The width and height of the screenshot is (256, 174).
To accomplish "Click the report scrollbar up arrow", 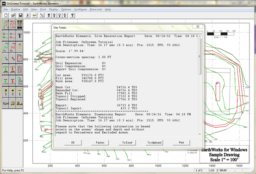I will [200, 36].
